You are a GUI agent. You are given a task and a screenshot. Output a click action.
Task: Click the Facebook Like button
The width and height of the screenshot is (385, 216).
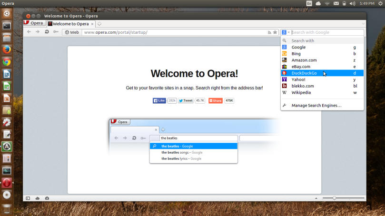click(x=159, y=101)
